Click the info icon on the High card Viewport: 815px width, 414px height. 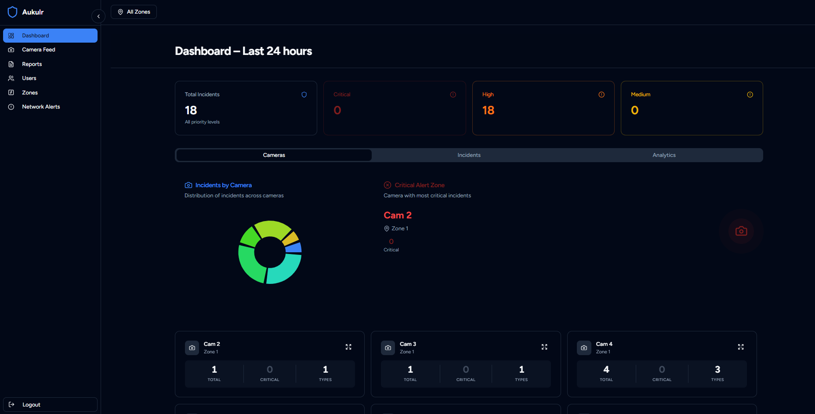tap(601, 94)
